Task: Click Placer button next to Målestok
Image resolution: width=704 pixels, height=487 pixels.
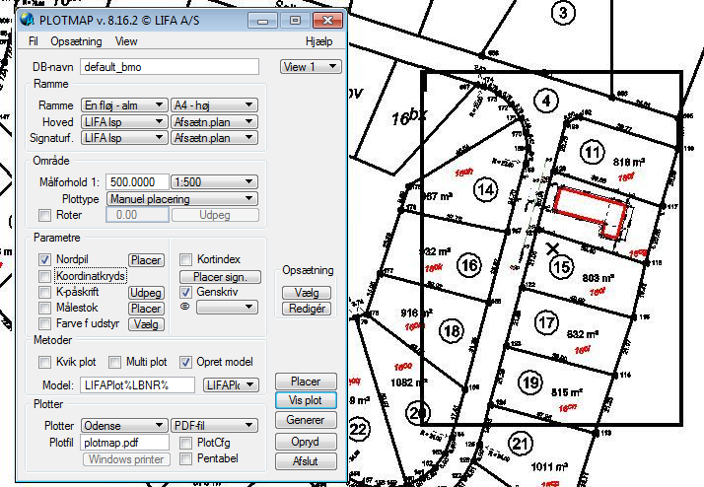Action: (x=146, y=309)
